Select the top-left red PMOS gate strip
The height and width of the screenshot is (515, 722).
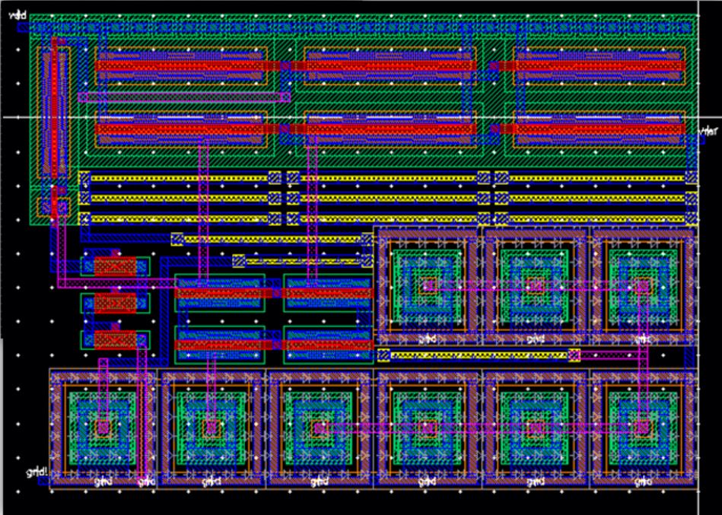tap(181, 66)
